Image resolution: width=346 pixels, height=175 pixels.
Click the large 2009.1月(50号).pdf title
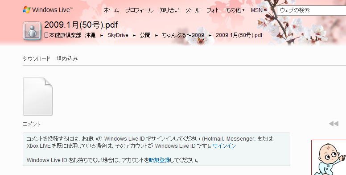(81, 25)
